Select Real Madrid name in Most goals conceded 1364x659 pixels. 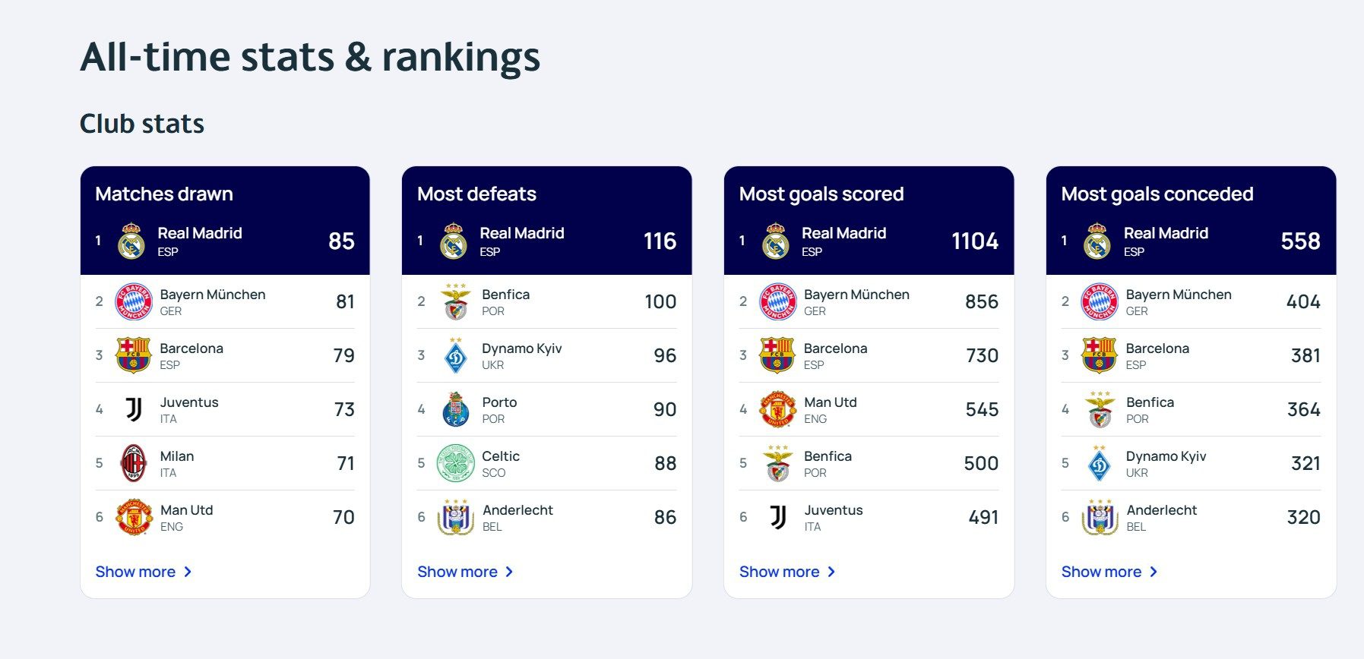(1166, 233)
